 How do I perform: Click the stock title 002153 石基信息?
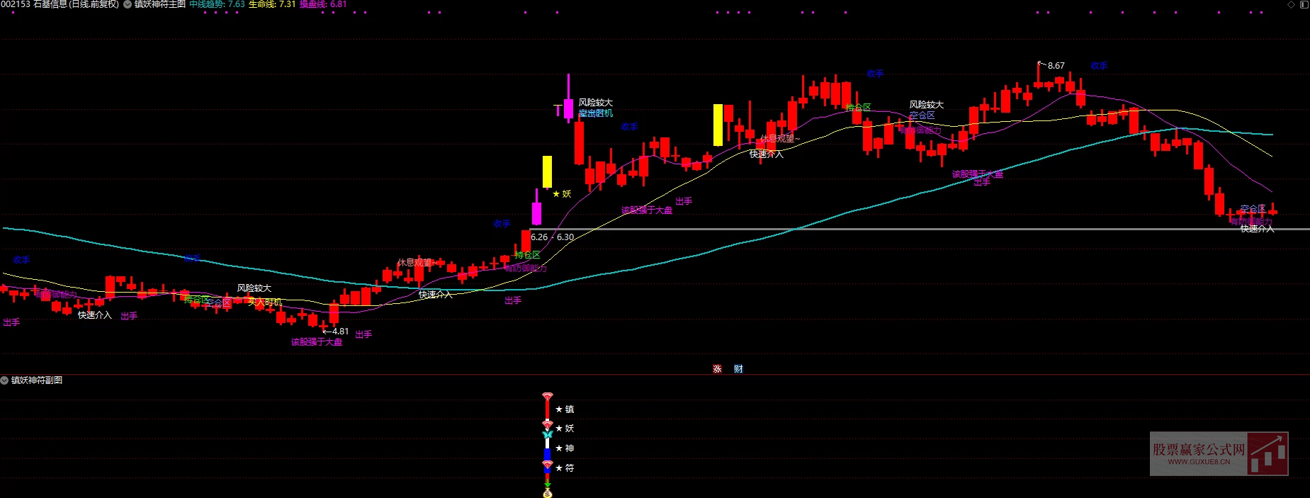60,4
